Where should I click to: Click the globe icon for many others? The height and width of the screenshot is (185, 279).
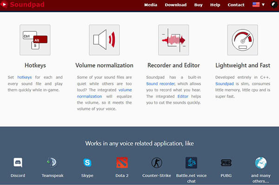point(261,163)
